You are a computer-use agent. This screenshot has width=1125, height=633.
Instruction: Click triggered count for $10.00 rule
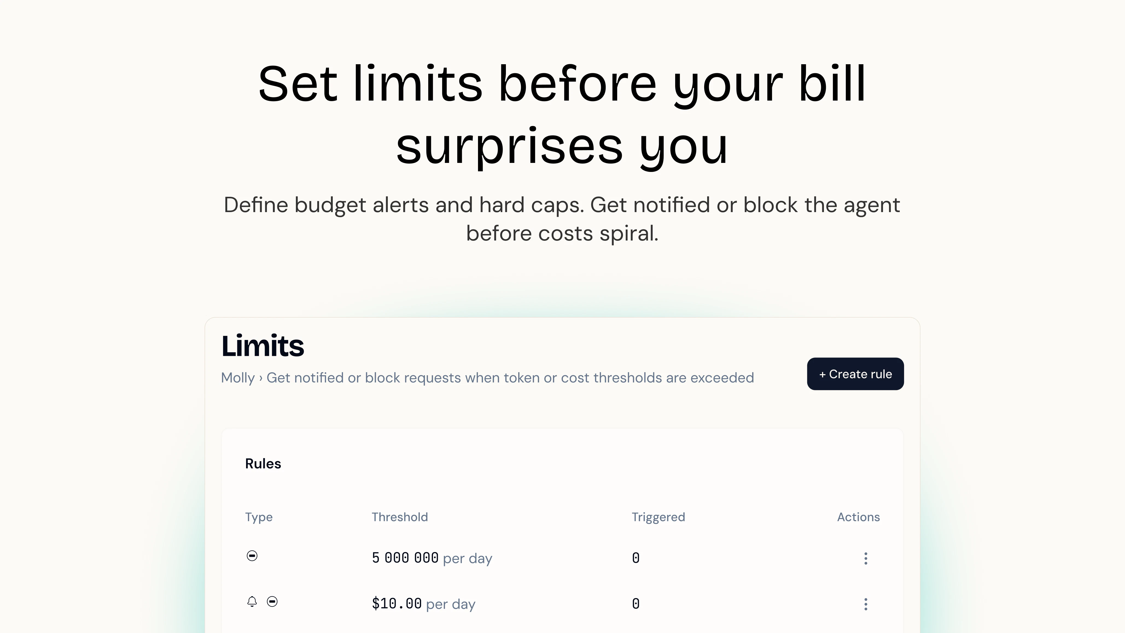(x=636, y=604)
